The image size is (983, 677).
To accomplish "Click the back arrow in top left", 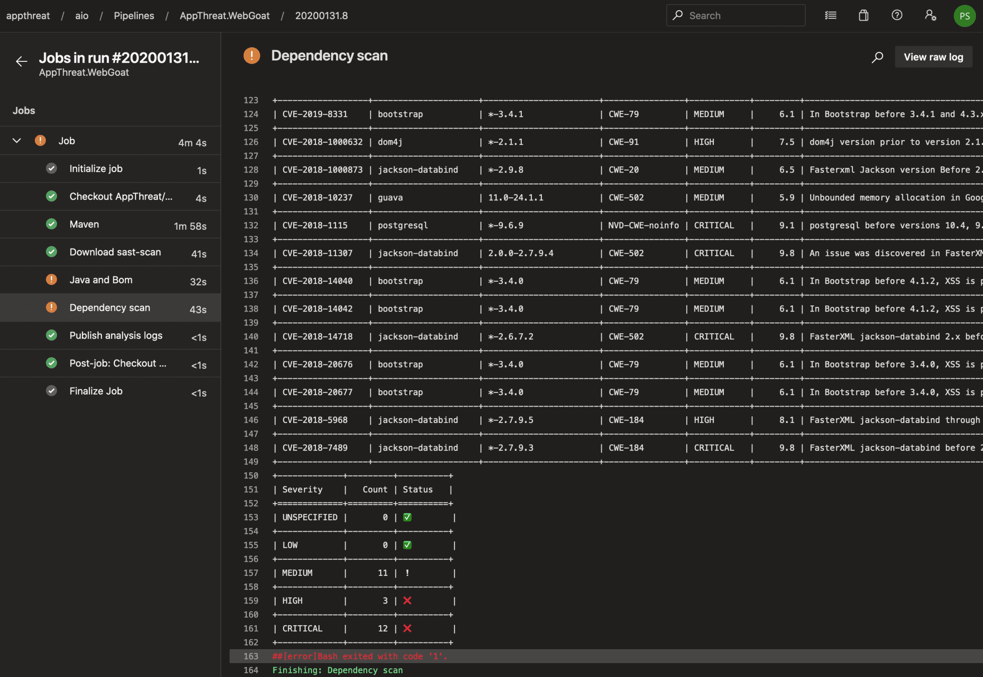I will (x=21, y=60).
